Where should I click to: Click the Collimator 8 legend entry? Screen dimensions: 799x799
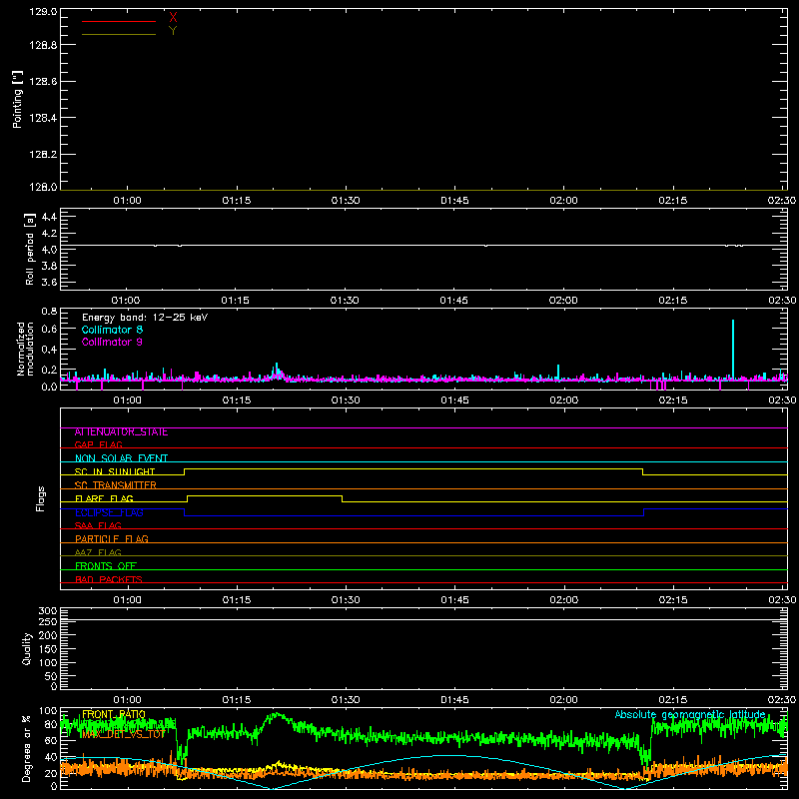(x=112, y=330)
